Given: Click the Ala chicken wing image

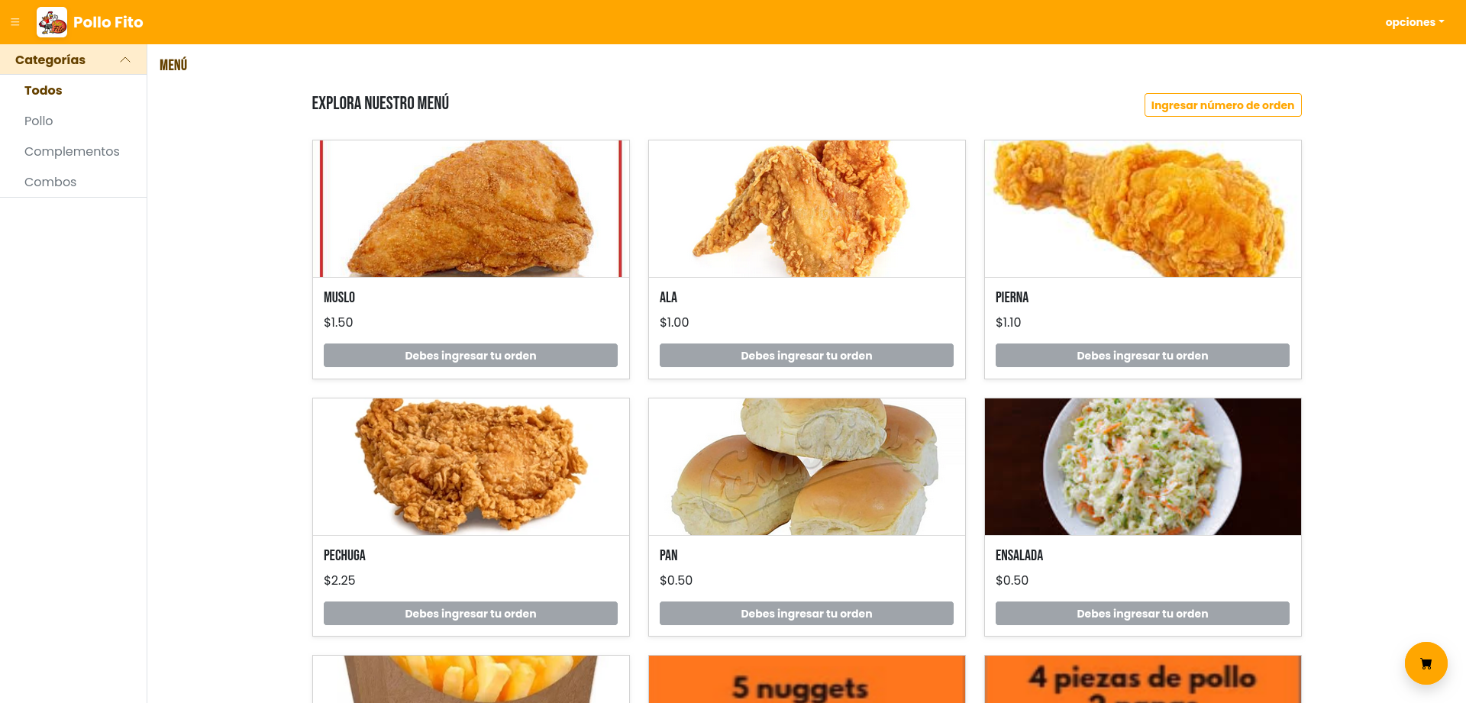Looking at the screenshot, I should click(807, 208).
